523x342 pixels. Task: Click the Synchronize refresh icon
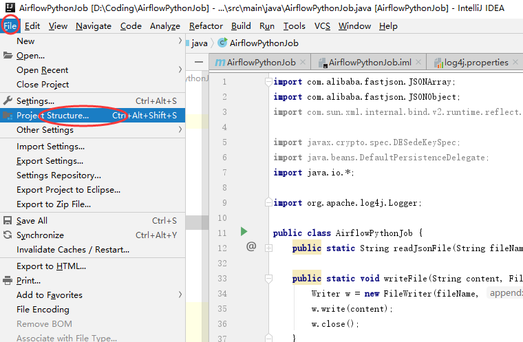pos(8,235)
